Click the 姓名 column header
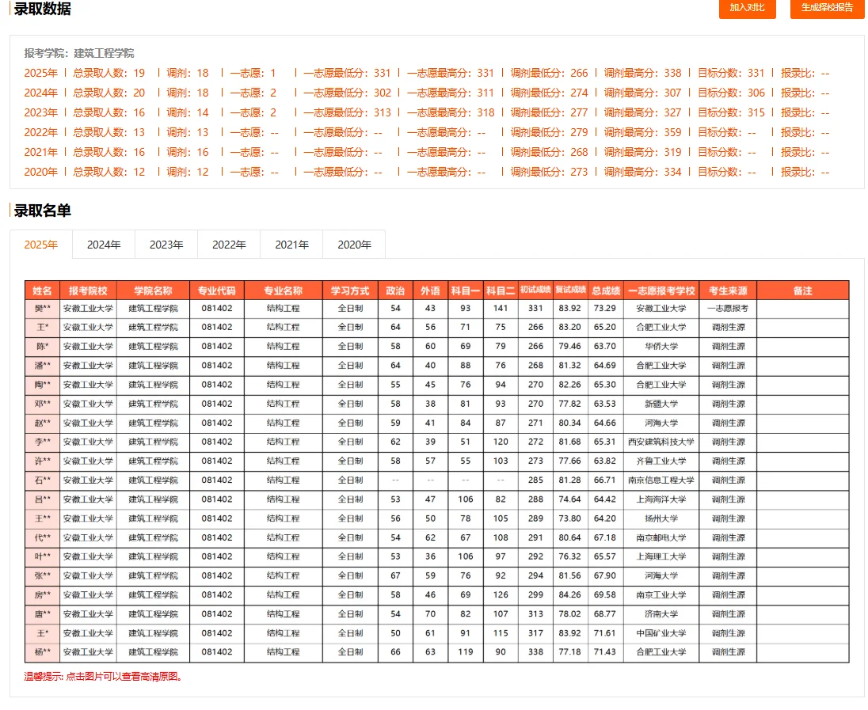The image size is (868, 710). [42, 290]
